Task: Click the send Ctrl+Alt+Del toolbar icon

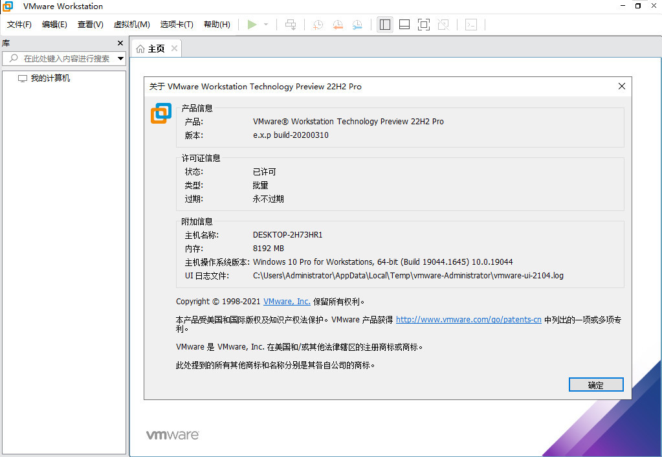Action: (x=291, y=25)
